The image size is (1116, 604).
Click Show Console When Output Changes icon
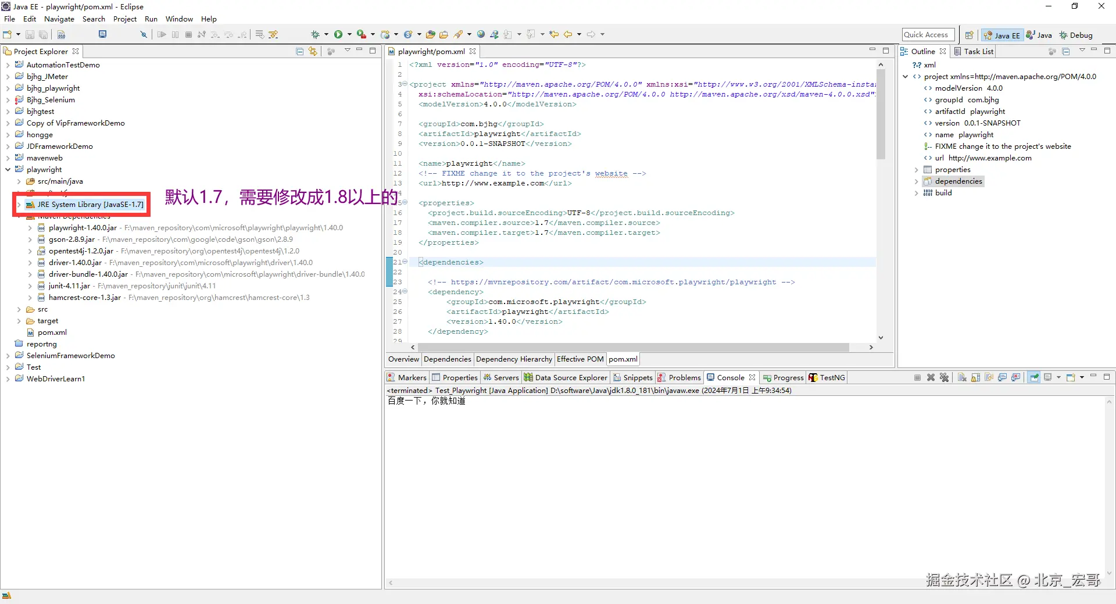click(1002, 377)
